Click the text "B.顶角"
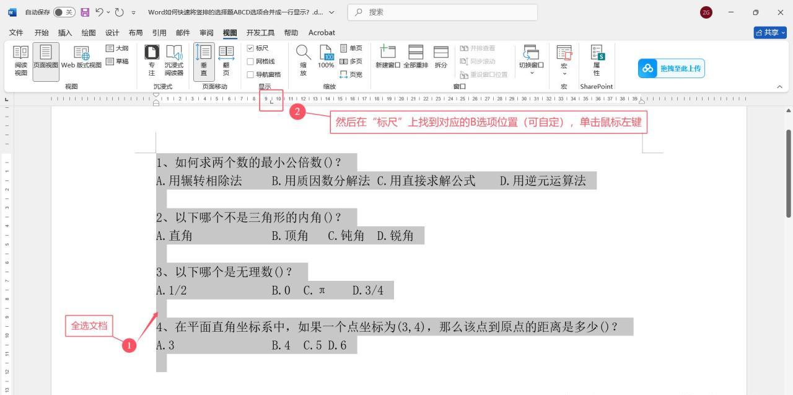This screenshot has width=793, height=395. coord(290,236)
